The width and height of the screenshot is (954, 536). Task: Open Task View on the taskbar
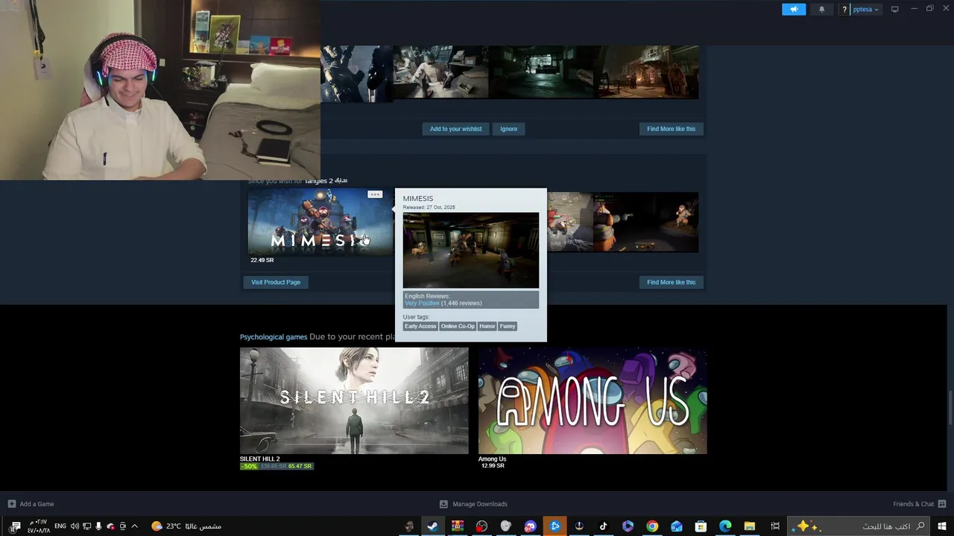pyautogui.click(x=775, y=526)
